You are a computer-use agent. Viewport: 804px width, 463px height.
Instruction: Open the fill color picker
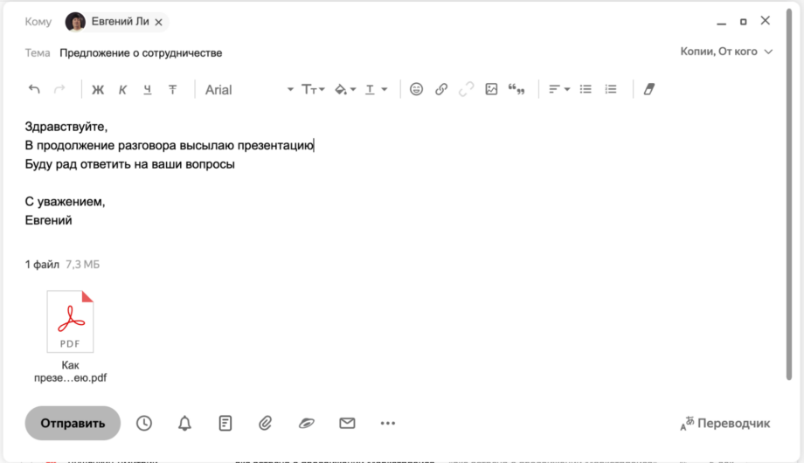[345, 89]
